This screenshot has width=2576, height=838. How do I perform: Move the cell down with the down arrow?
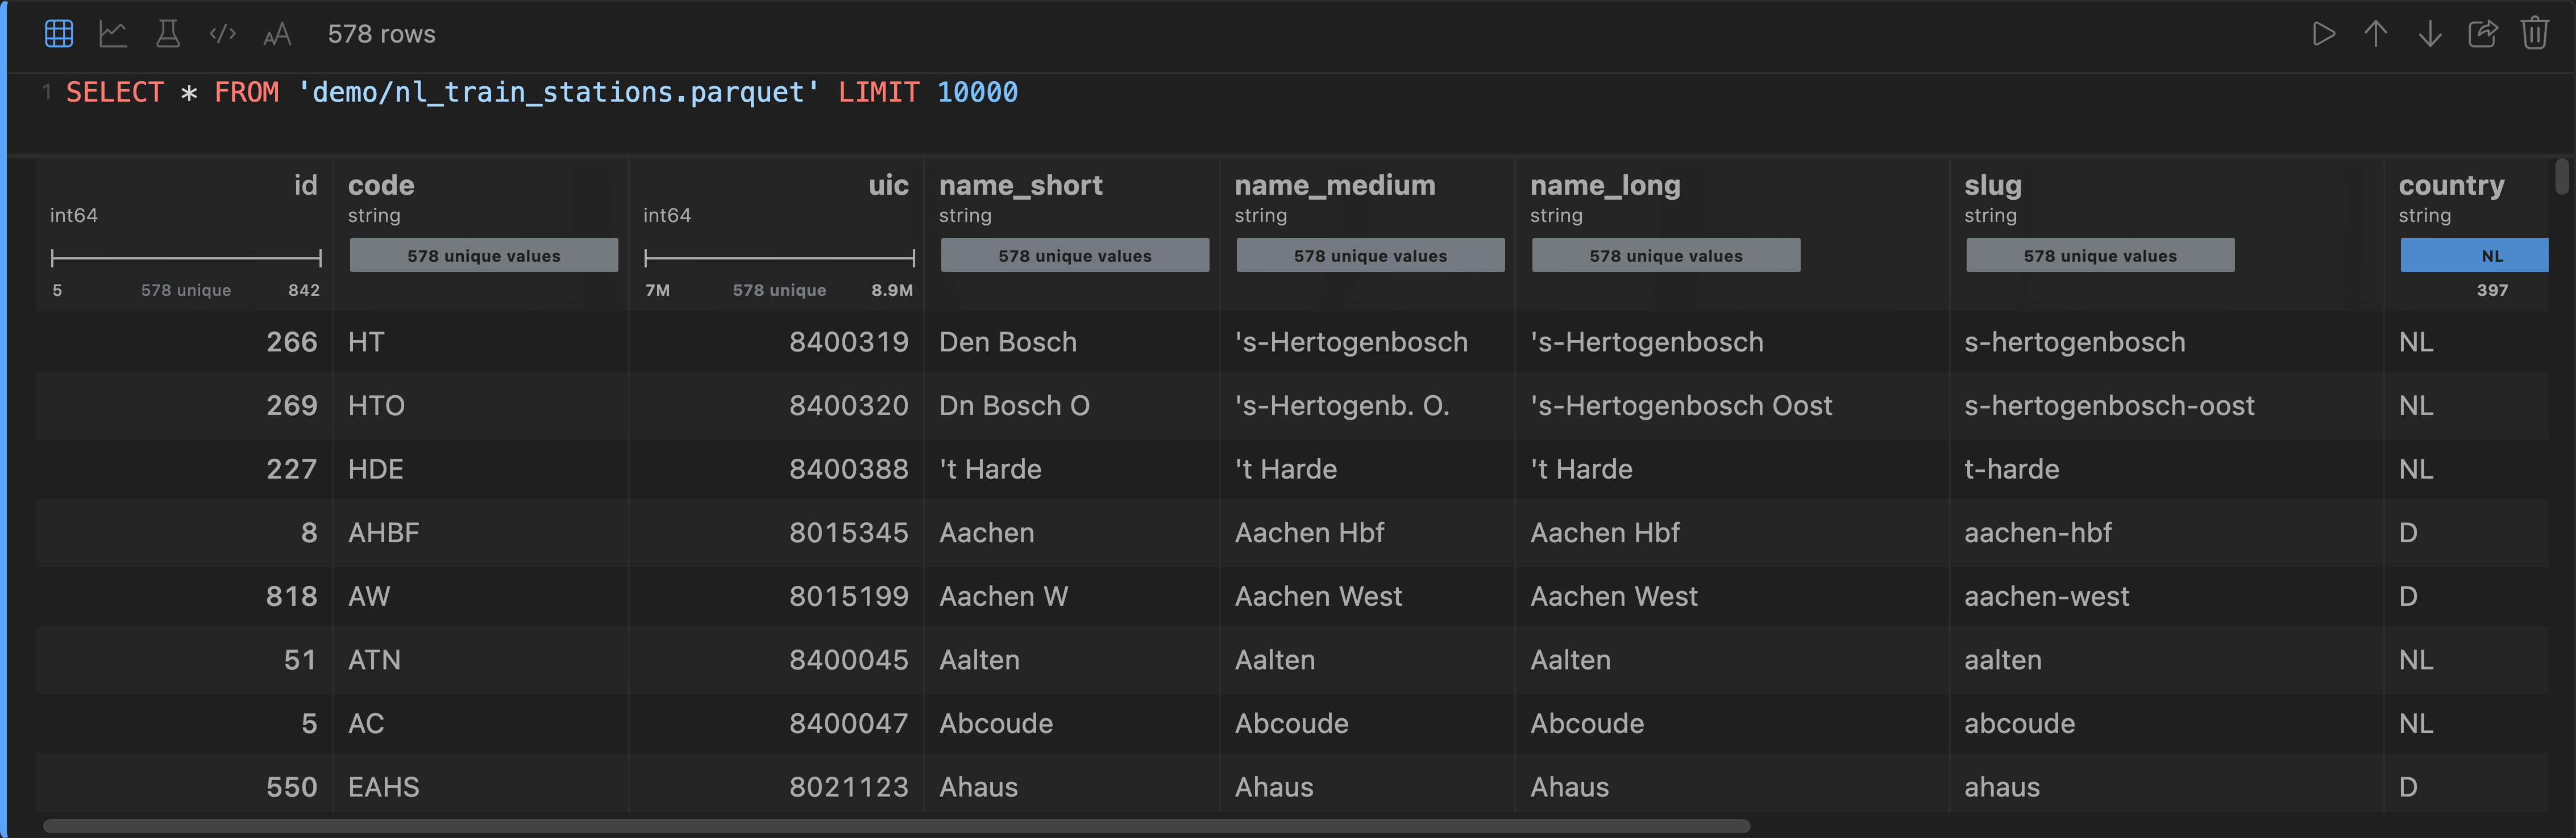[x=2430, y=34]
